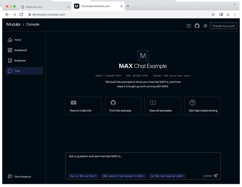Toggle the browser side panel icon
The image size is (242, 187).
(221, 14)
